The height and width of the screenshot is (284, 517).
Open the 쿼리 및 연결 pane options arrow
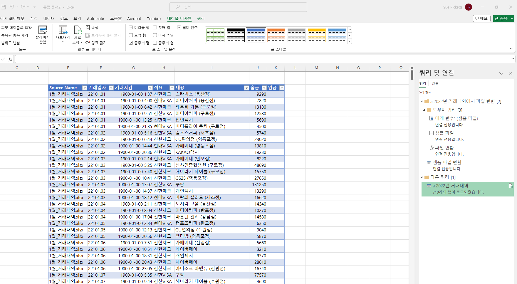(x=501, y=73)
